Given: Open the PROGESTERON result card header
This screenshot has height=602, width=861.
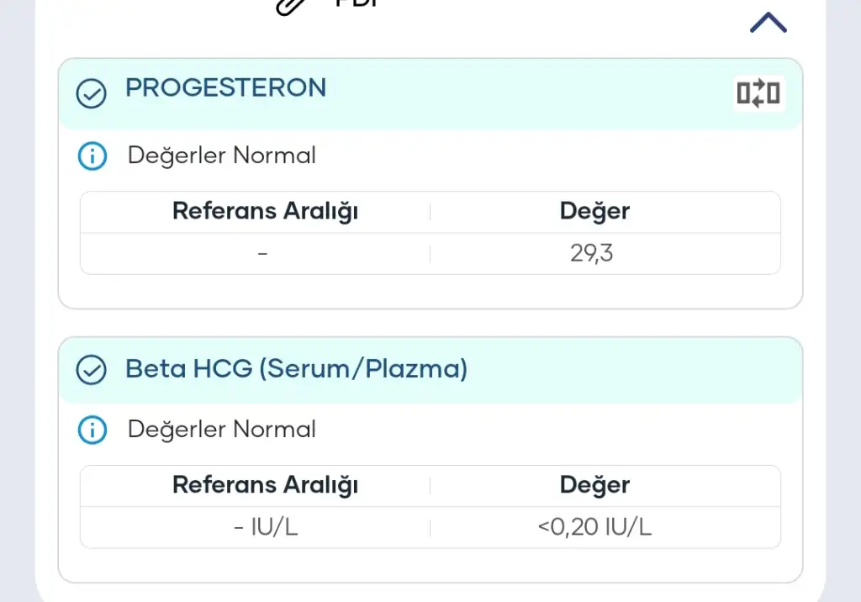Looking at the screenshot, I should [x=225, y=88].
